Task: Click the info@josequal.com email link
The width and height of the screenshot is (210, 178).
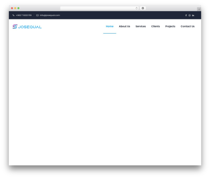Action: click(50, 15)
